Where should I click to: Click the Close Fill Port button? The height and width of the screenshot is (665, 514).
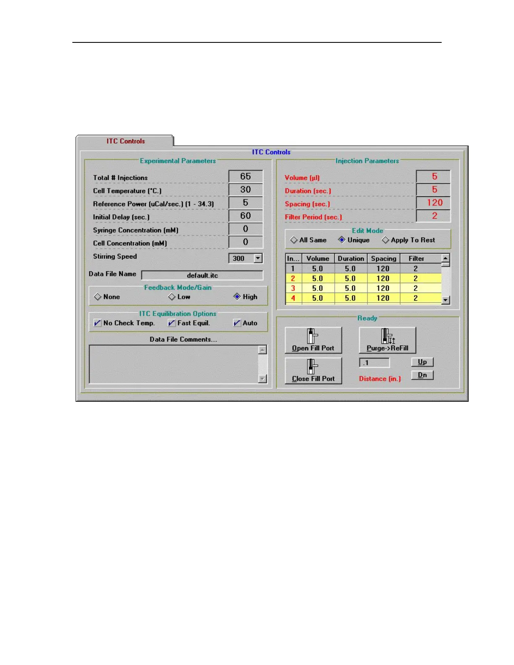[313, 371]
